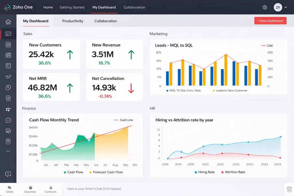Expand the ZY profile dropdown arrow
The image size is (294, 196).
tap(286, 7)
